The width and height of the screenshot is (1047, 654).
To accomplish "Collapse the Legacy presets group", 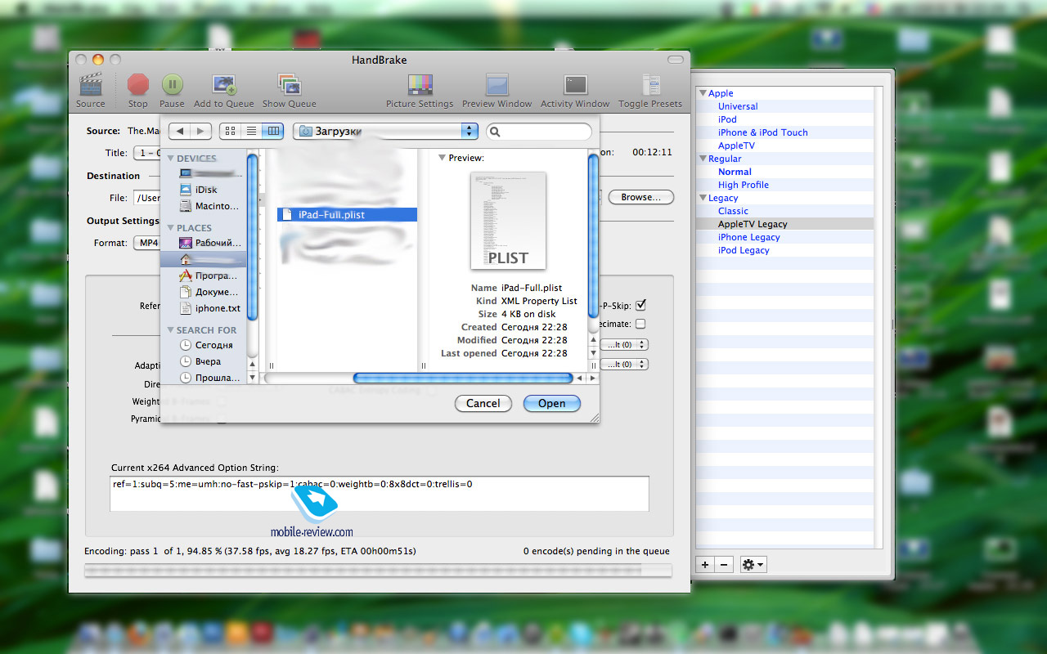I will click(703, 198).
